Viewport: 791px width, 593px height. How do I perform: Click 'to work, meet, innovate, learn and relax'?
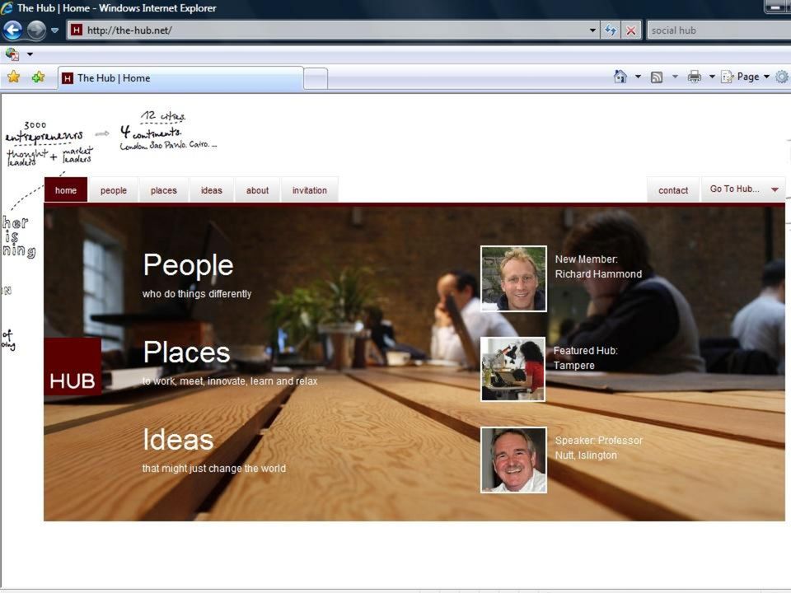click(230, 381)
